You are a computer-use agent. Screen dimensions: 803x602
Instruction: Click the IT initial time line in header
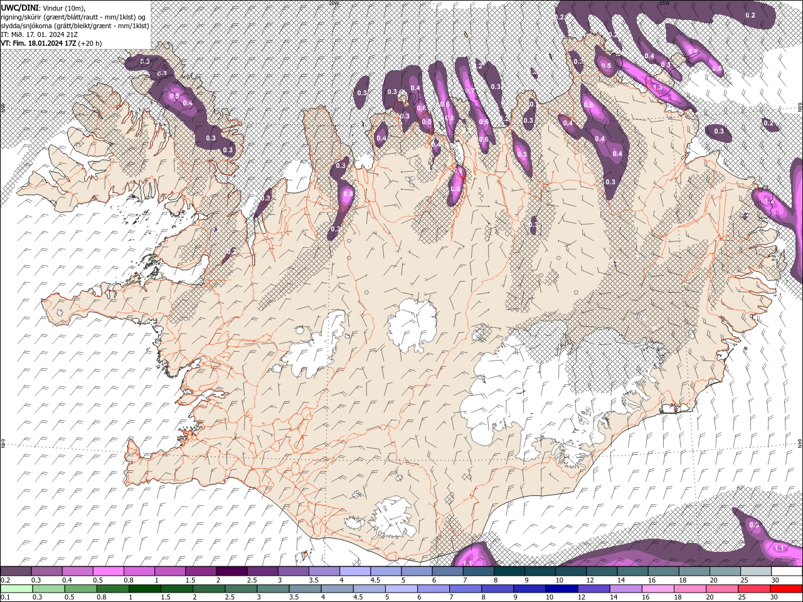(39, 34)
